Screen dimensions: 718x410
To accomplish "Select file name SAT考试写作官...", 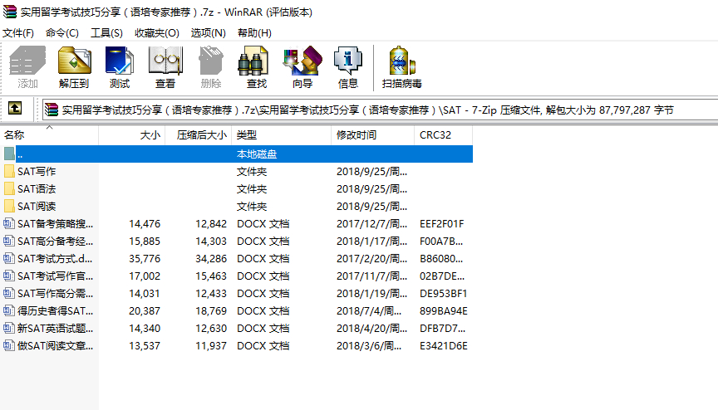I will click(56, 276).
